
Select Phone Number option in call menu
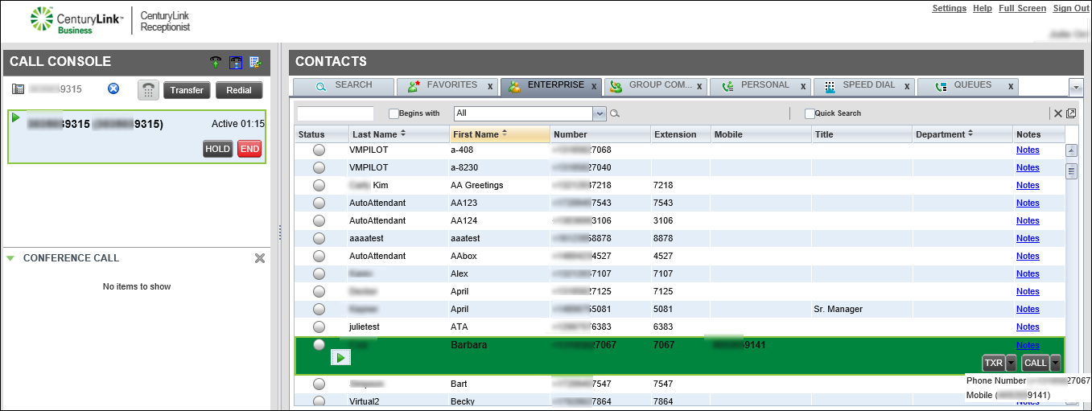point(1028,380)
